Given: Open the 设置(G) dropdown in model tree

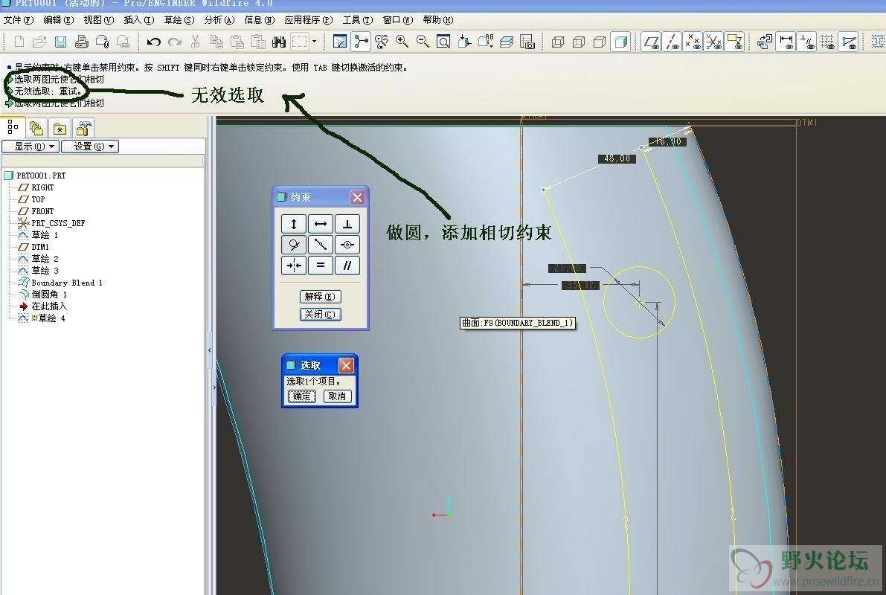Looking at the screenshot, I should (x=91, y=147).
